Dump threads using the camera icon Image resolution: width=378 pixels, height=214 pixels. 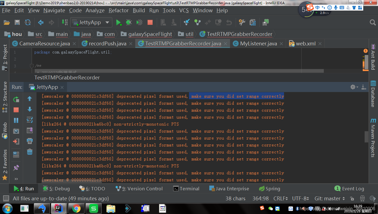16,131
